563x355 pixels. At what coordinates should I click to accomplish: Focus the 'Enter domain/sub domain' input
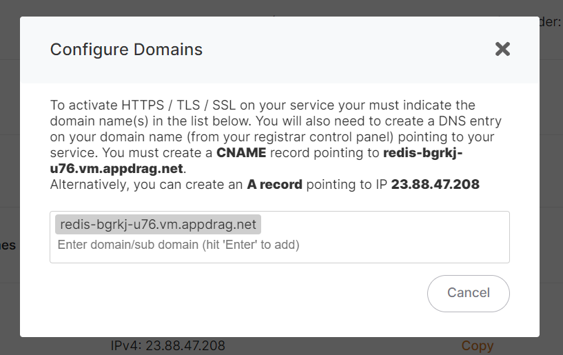point(178,245)
